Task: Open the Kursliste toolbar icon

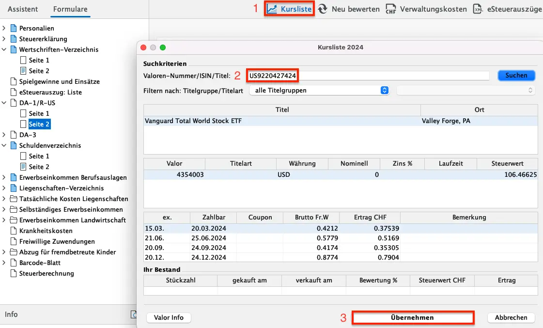Action: [273, 9]
